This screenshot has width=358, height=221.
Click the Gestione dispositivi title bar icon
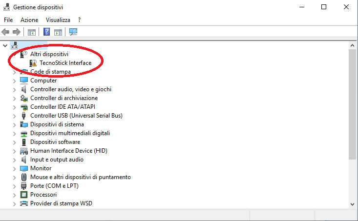(6, 7)
